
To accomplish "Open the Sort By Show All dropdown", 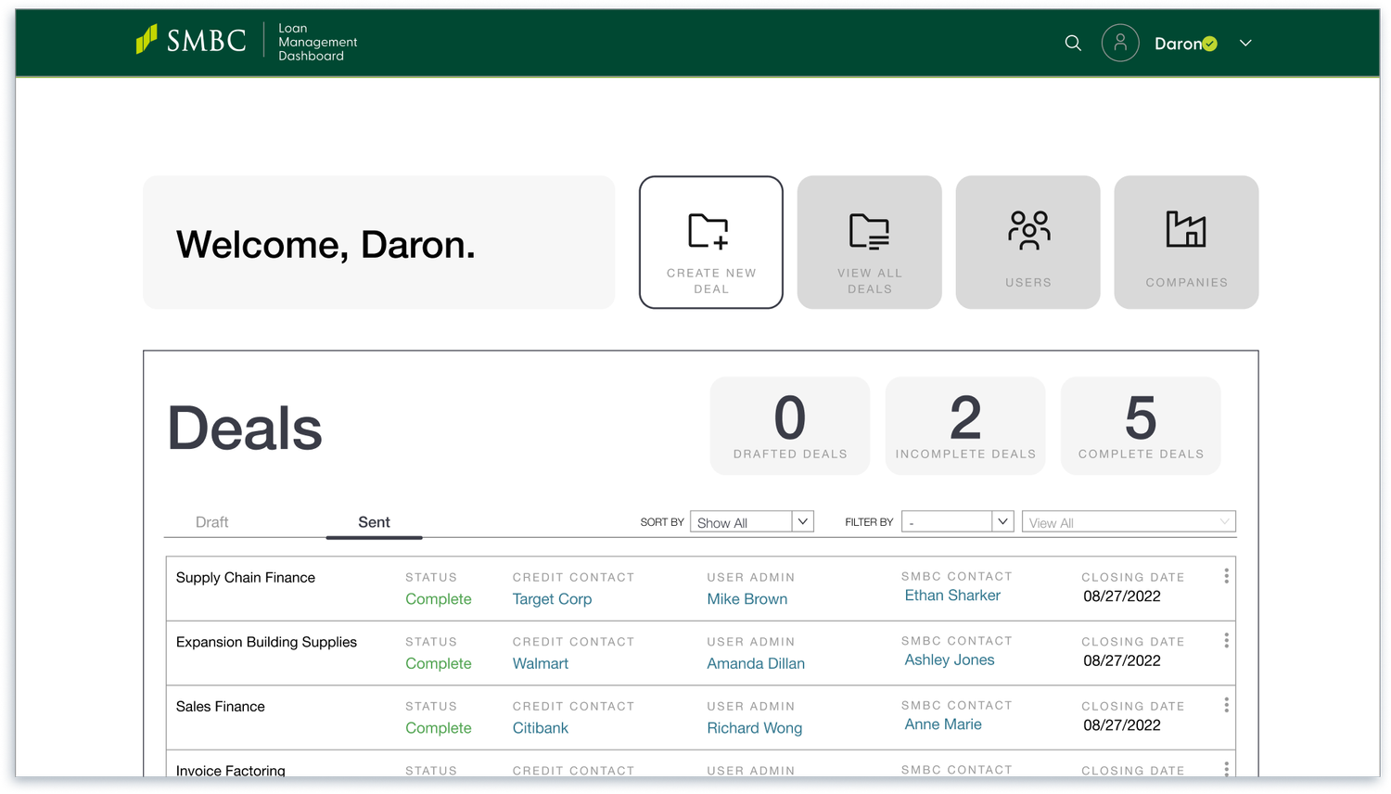I will tap(751, 520).
